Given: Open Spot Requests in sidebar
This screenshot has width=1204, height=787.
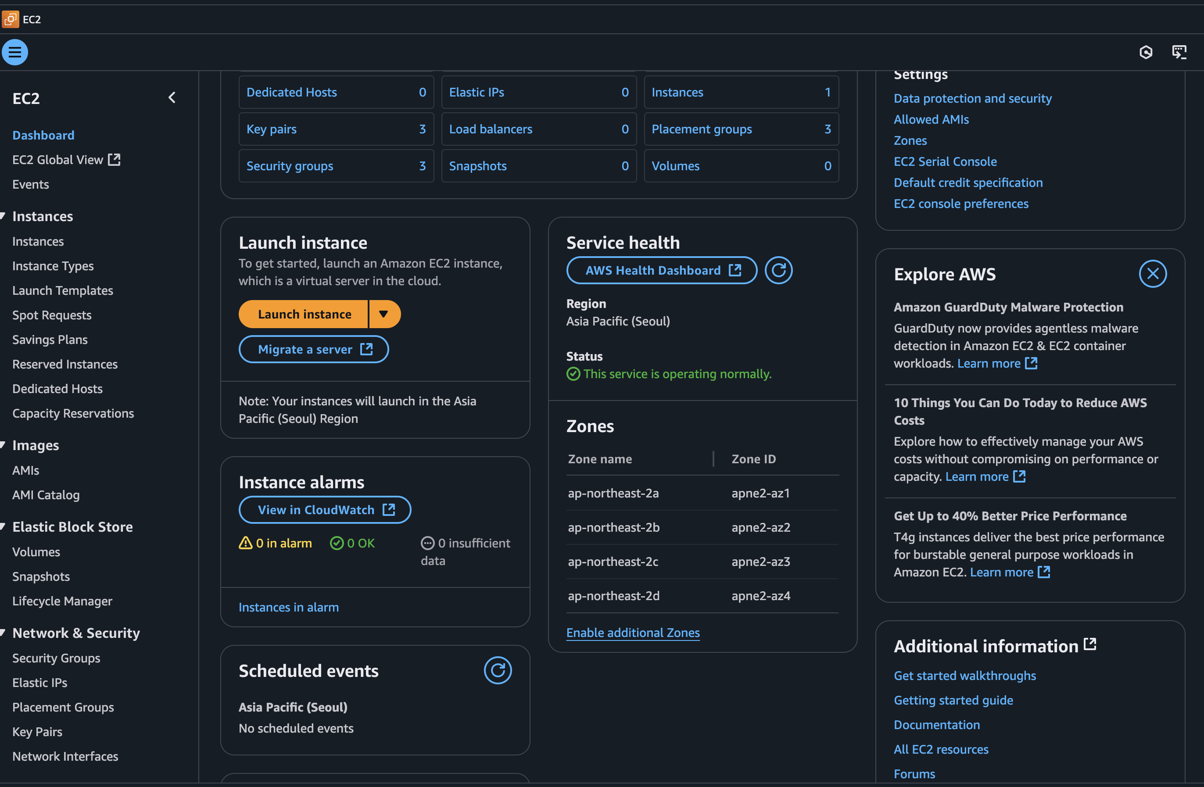Looking at the screenshot, I should (x=52, y=315).
